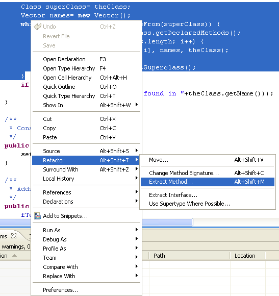Expand the Run As submenu arrow

[x=137, y=230]
